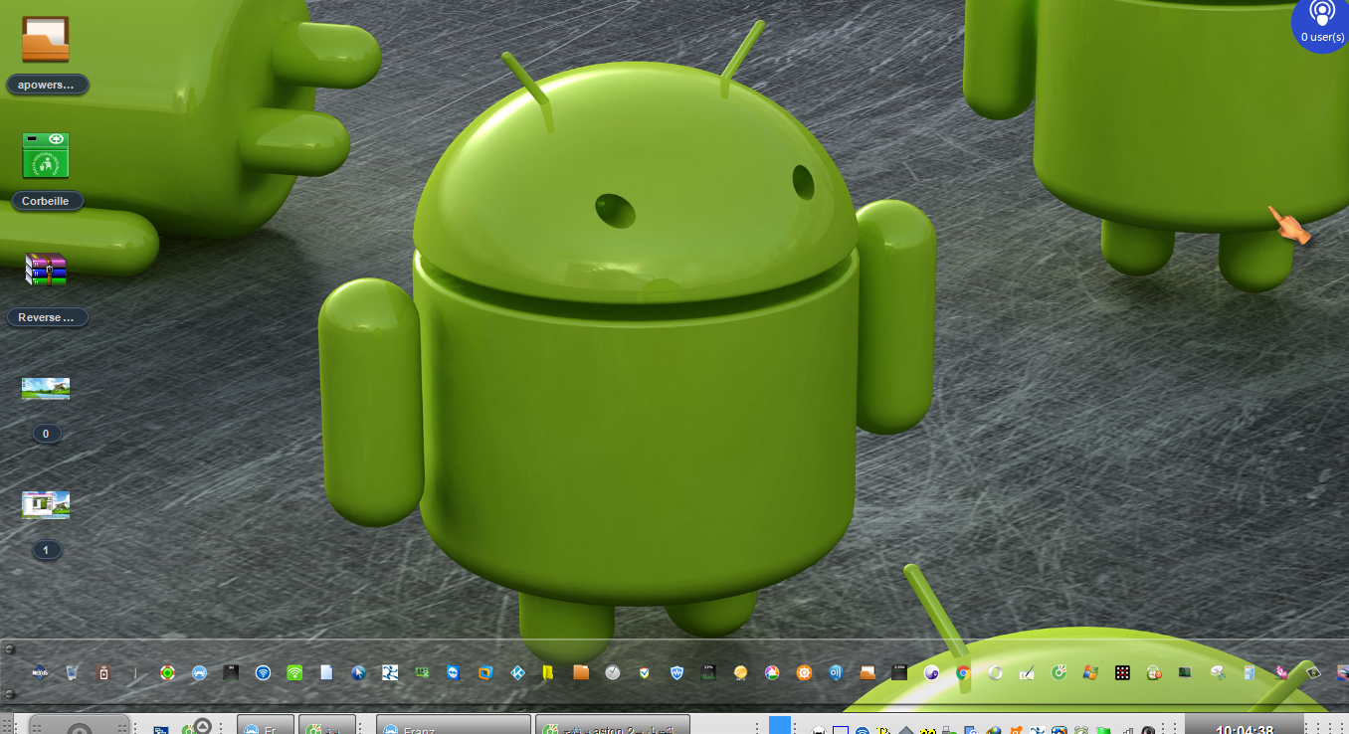Launch the scissors snipping dock icon
Screen dimensions: 1349x734
1218,672
